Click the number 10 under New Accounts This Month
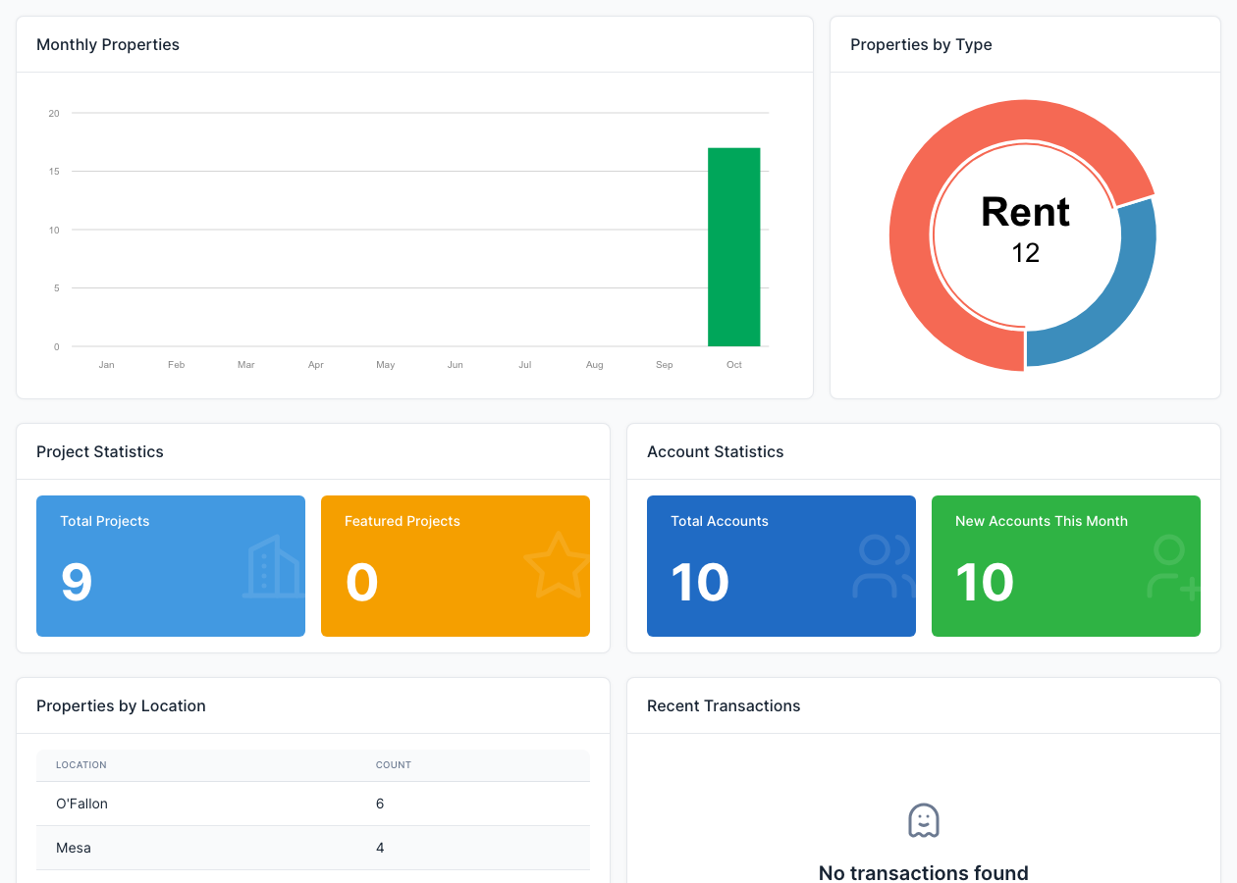Viewport: 1237px width, 883px height. [985, 582]
